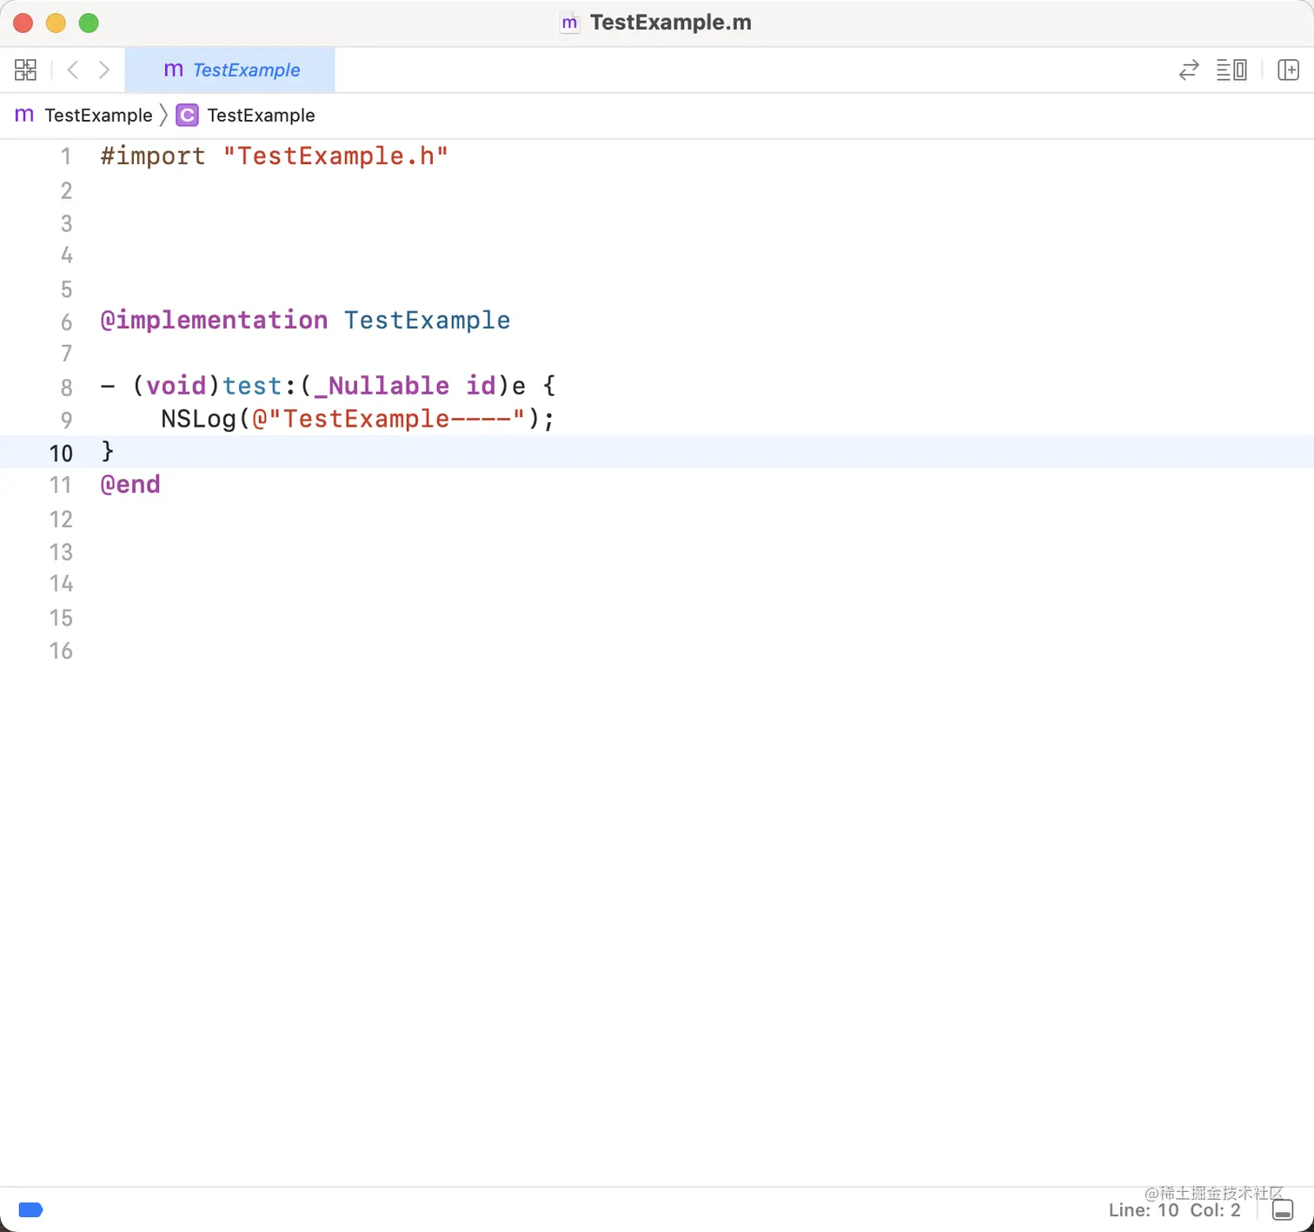Click the "TestExample.h" string
This screenshot has width=1314, height=1232.
(335, 156)
